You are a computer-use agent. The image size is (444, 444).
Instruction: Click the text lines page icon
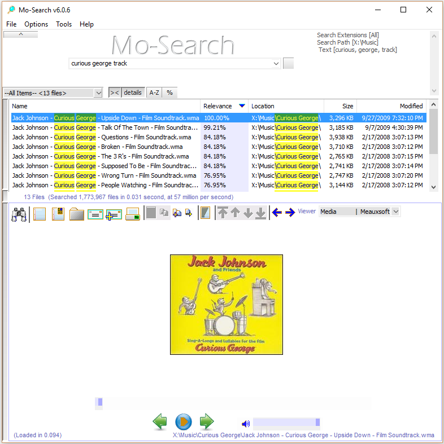(205, 213)
